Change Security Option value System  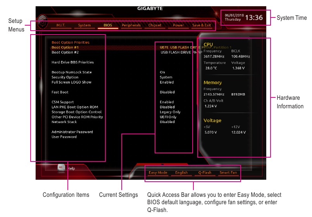(166, 77)
